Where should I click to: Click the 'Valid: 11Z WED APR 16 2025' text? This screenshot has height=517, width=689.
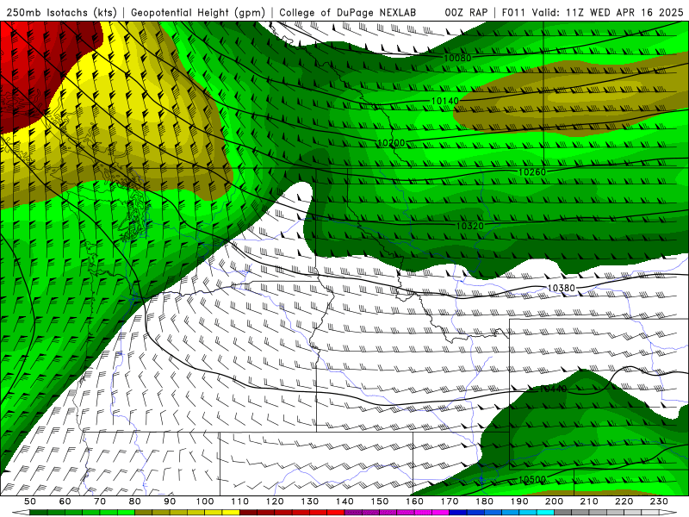608,13
